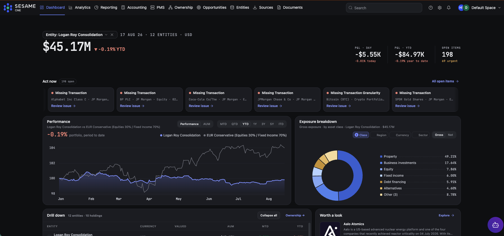Select Gross exposure

pos(439,135)
